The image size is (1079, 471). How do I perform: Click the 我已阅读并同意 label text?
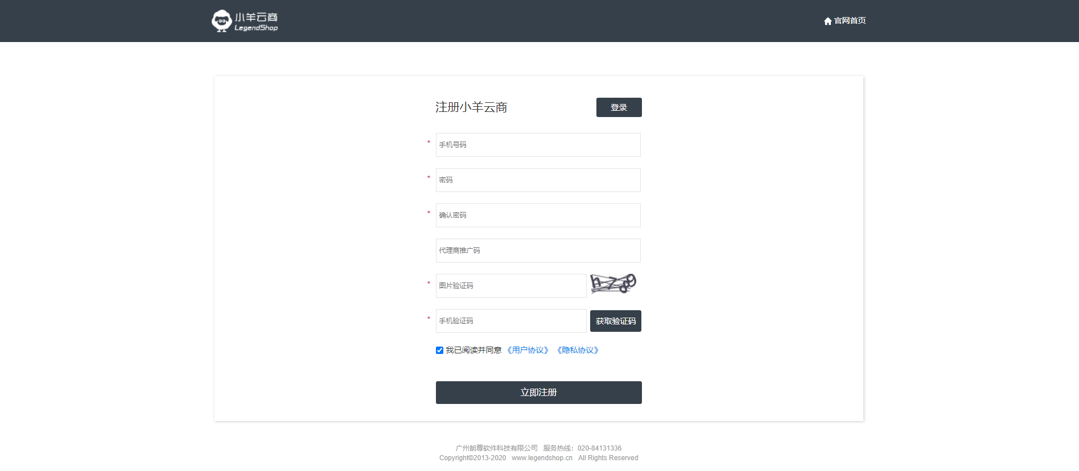(x=473, y=350)
